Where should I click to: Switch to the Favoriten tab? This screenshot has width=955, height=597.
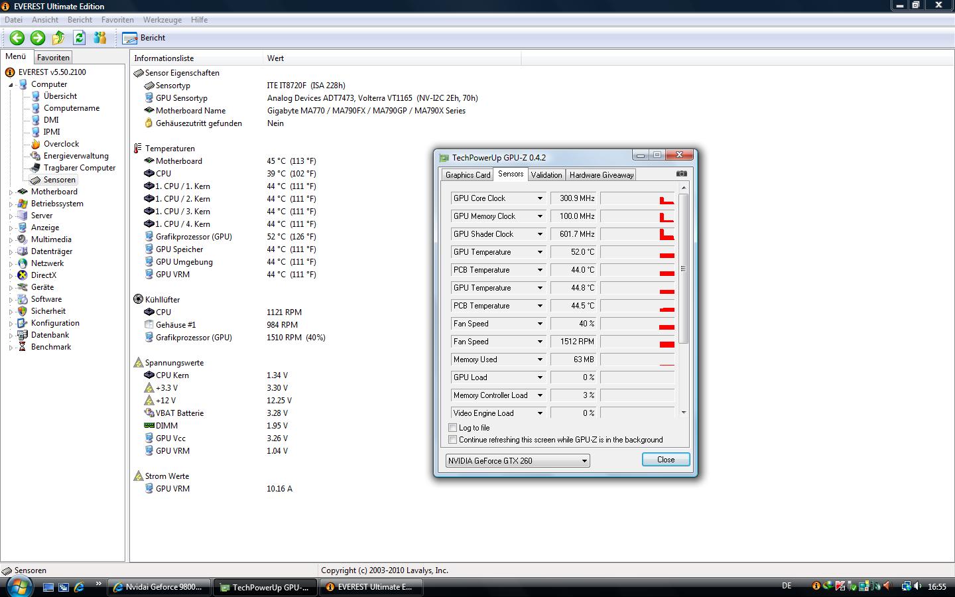coord(53,58)
